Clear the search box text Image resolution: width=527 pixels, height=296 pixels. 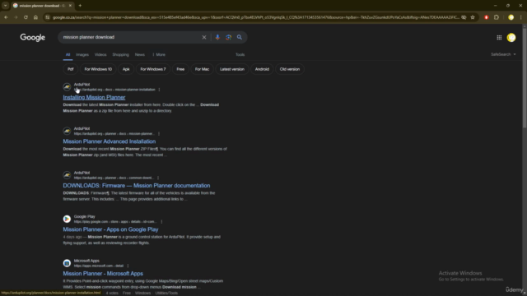pos(204,37)
